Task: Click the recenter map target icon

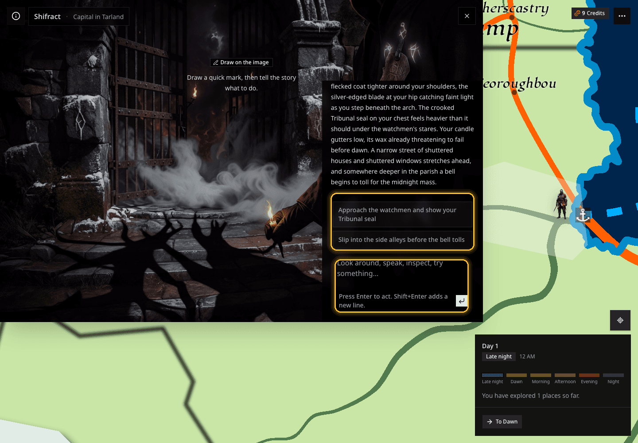Action: pyautogui.click(x=620, y=320)
